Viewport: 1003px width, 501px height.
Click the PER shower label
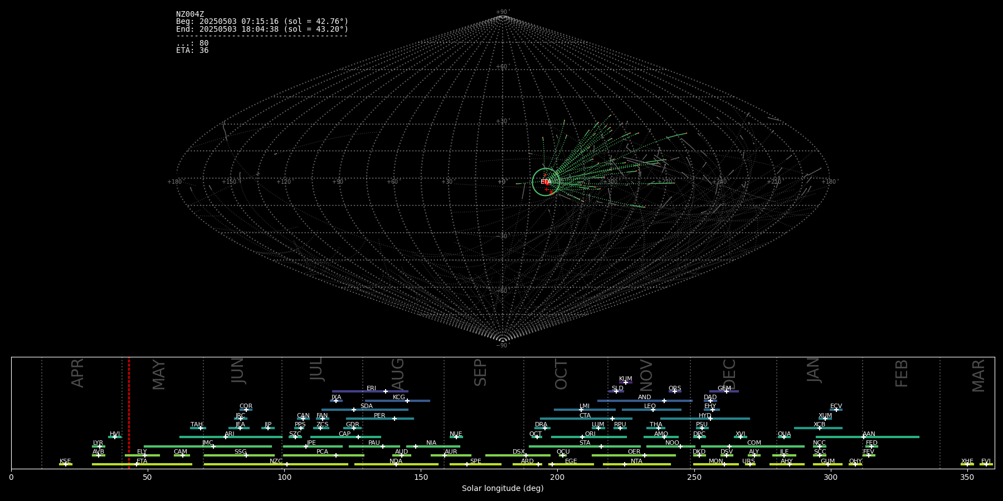379,416
